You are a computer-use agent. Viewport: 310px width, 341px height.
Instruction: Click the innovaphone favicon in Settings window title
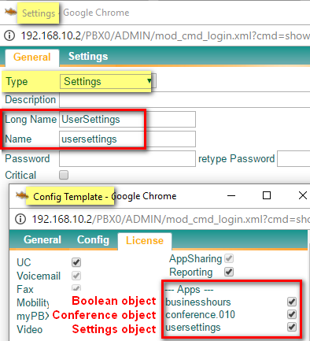[x=10, y=12]
